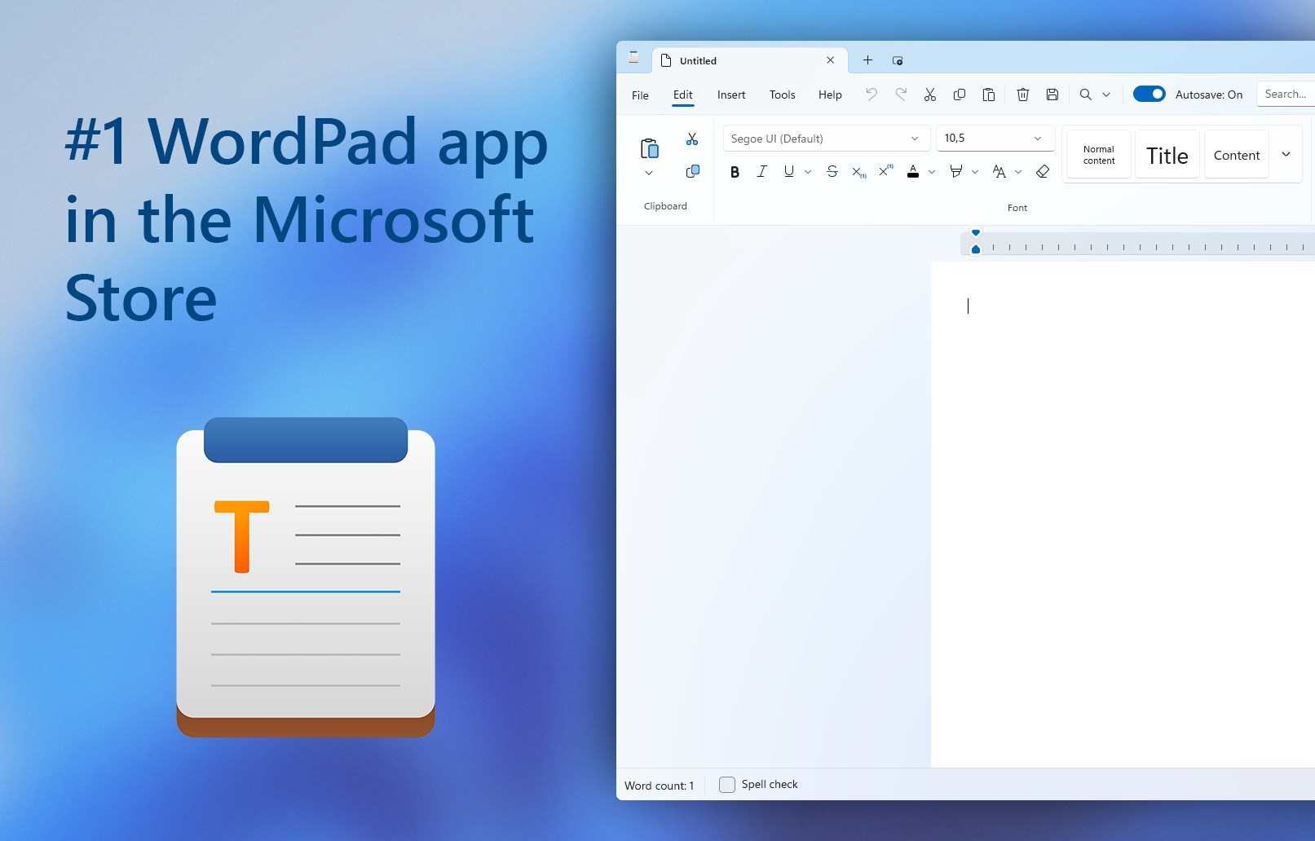Apply strikethrough to text
This screenshot has height=841, width=1315.
click(832, 172)
